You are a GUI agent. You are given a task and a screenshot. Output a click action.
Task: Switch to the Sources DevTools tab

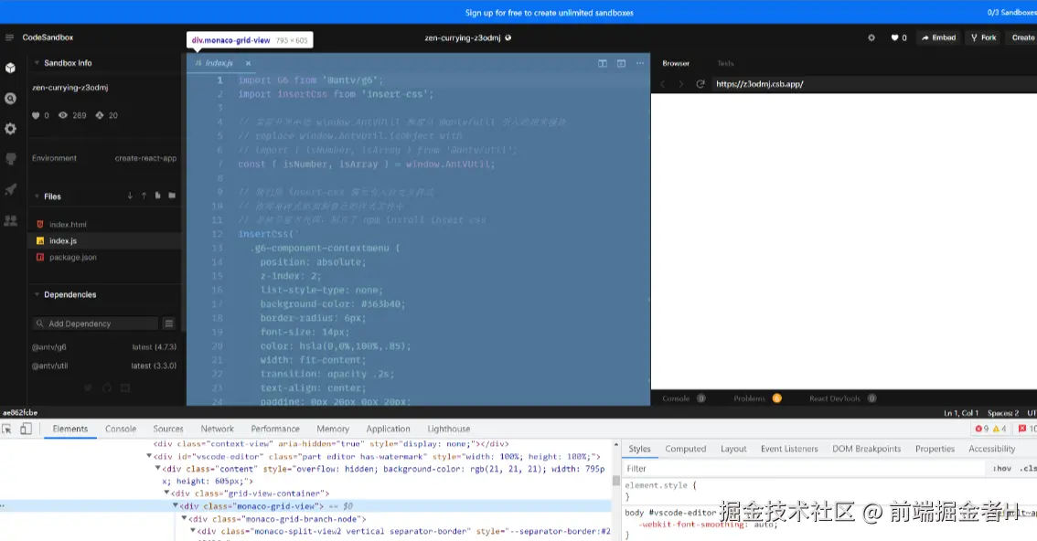tap(168, 429)
